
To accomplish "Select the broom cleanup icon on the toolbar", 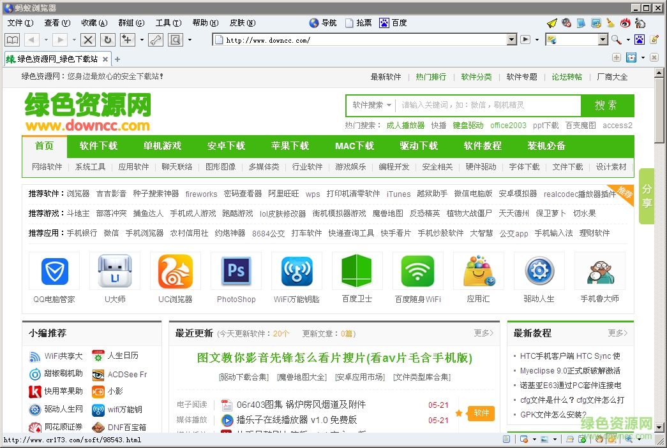I will click(610, 23).
